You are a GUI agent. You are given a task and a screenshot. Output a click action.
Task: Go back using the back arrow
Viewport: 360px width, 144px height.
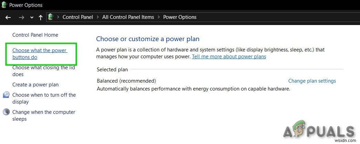pyautogui.click(x=8, y=17)
